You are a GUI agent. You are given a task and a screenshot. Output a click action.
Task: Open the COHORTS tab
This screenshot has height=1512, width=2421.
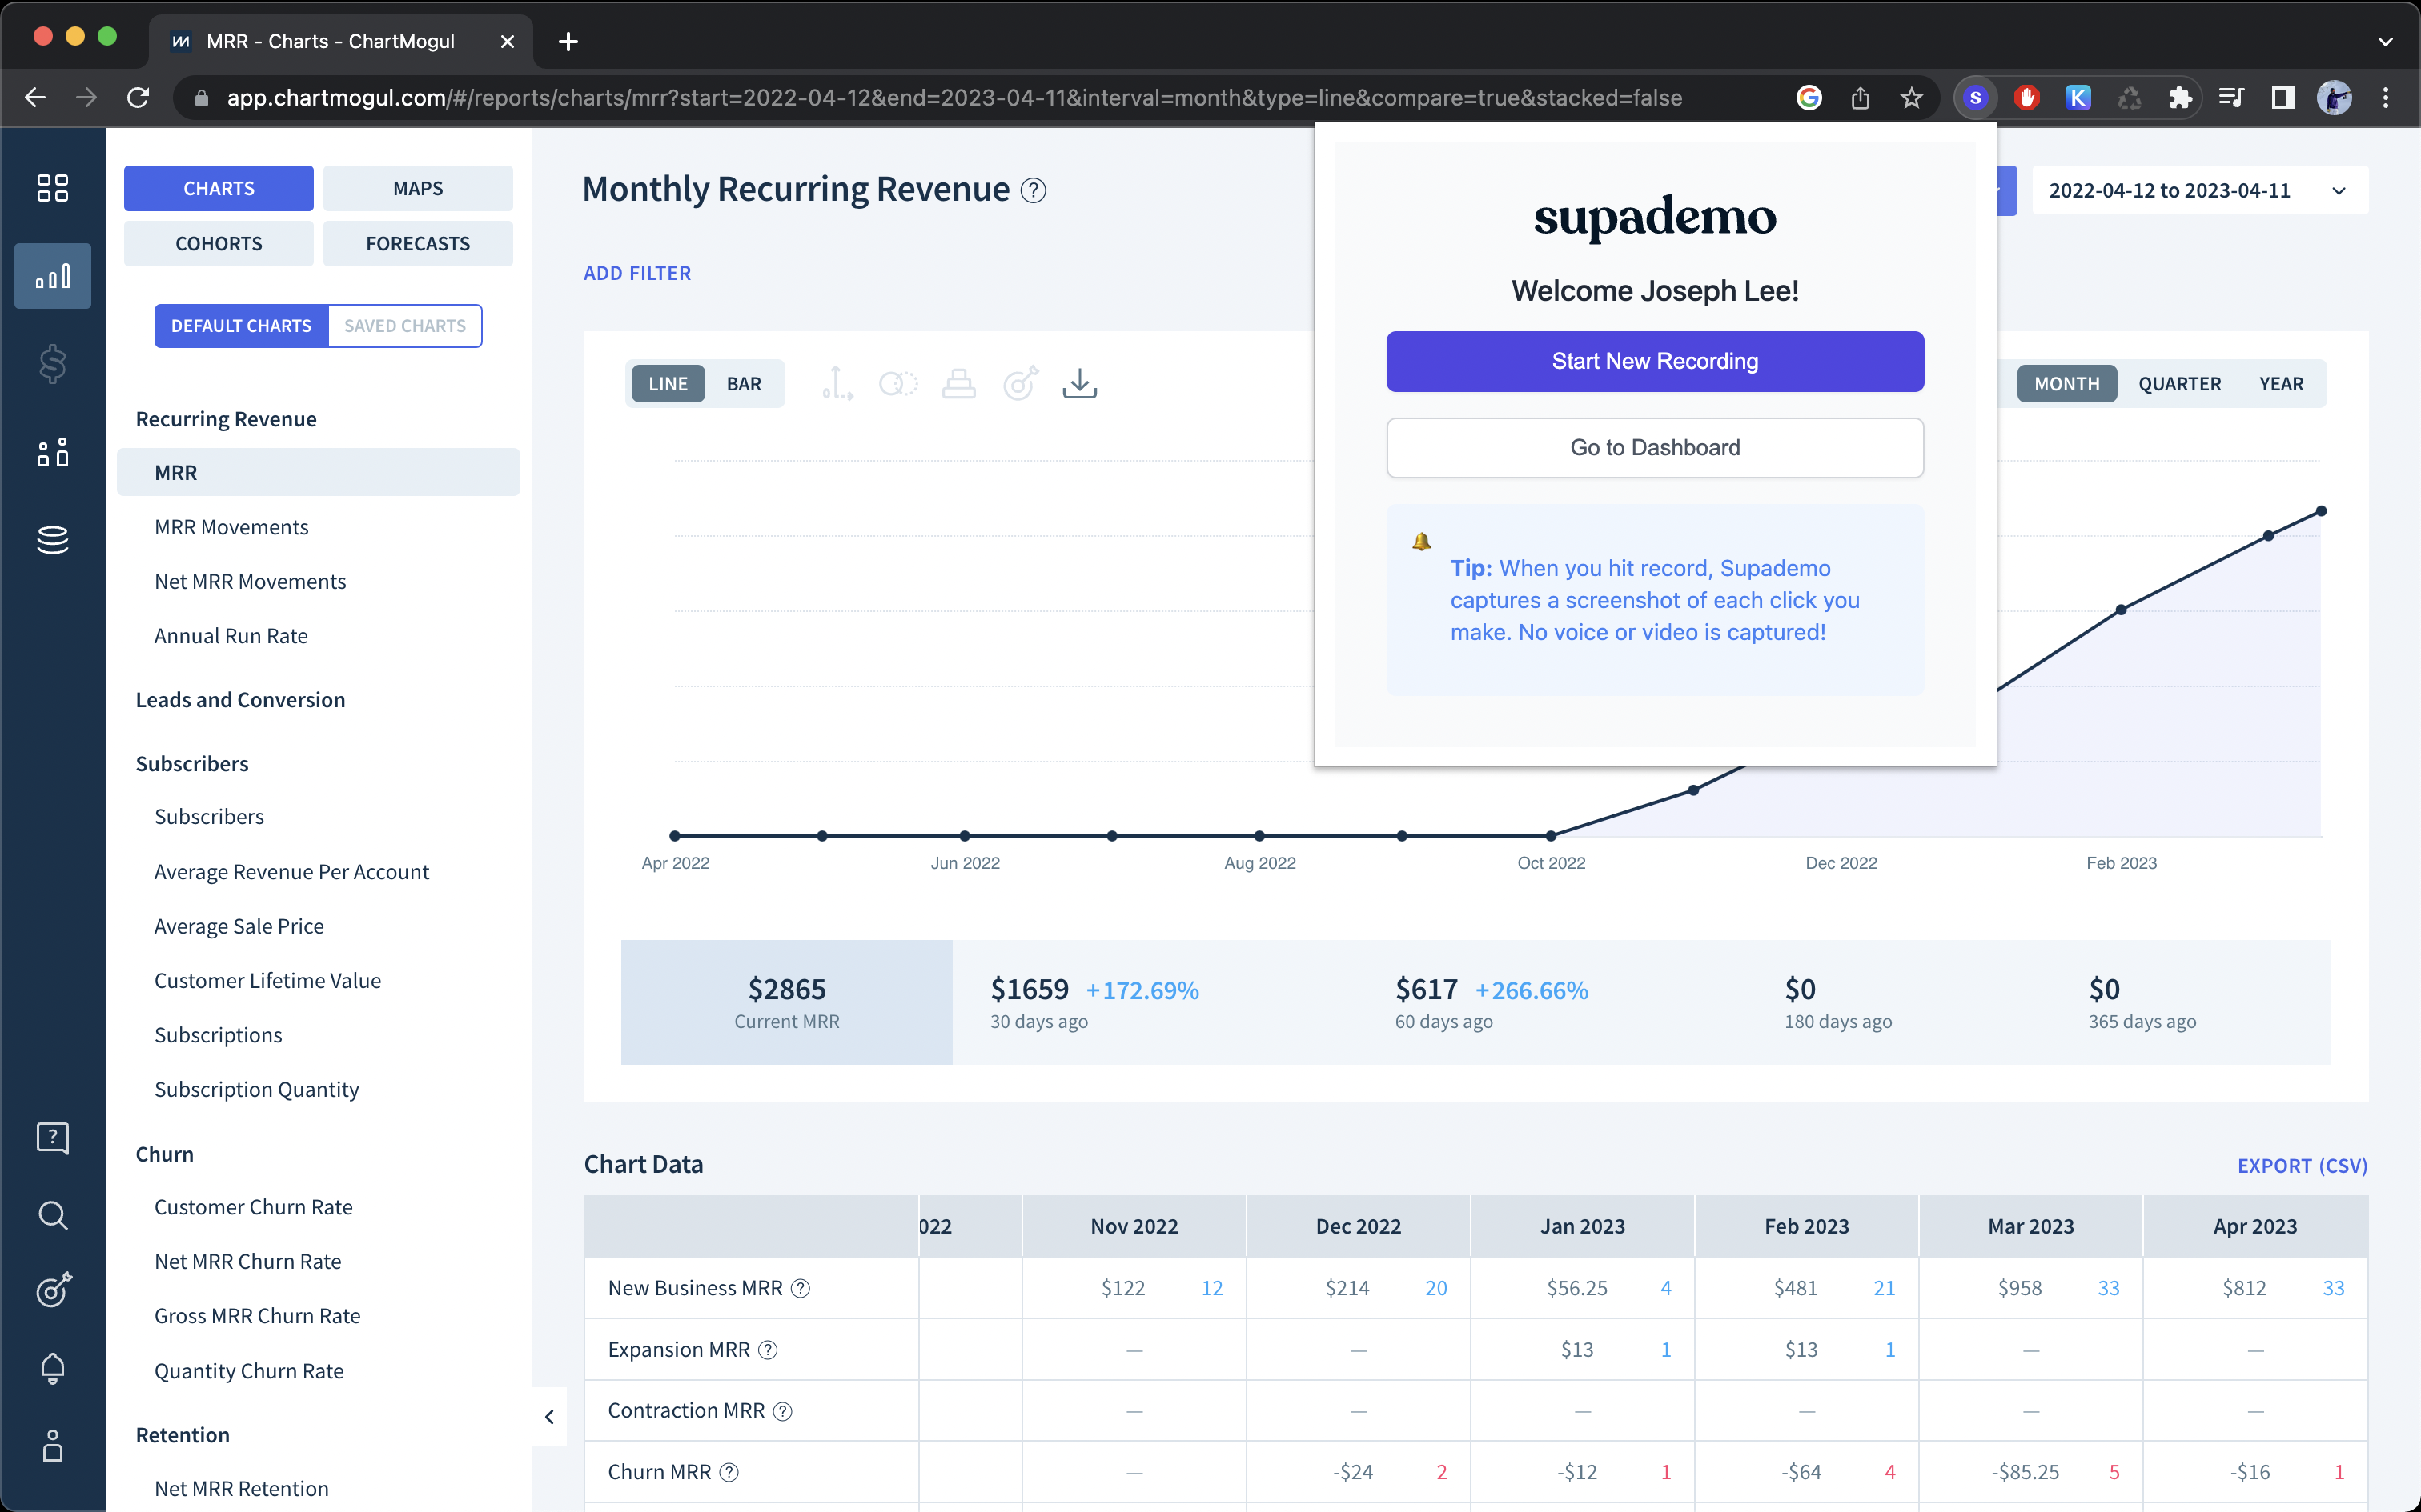[218, 243]
